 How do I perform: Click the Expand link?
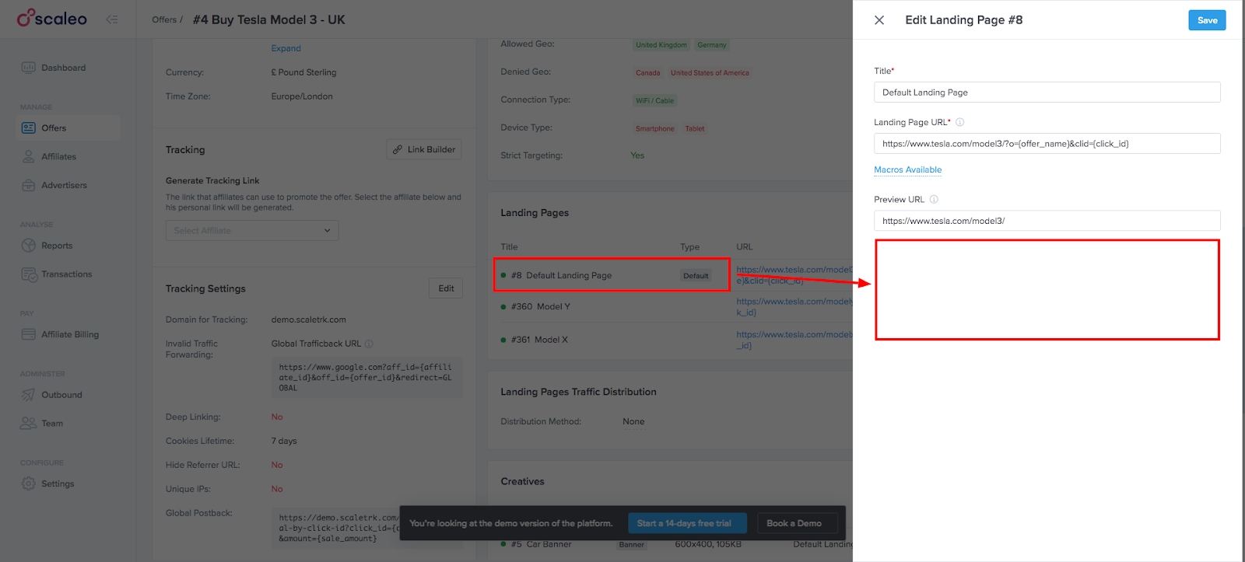(x=286, y=48)
